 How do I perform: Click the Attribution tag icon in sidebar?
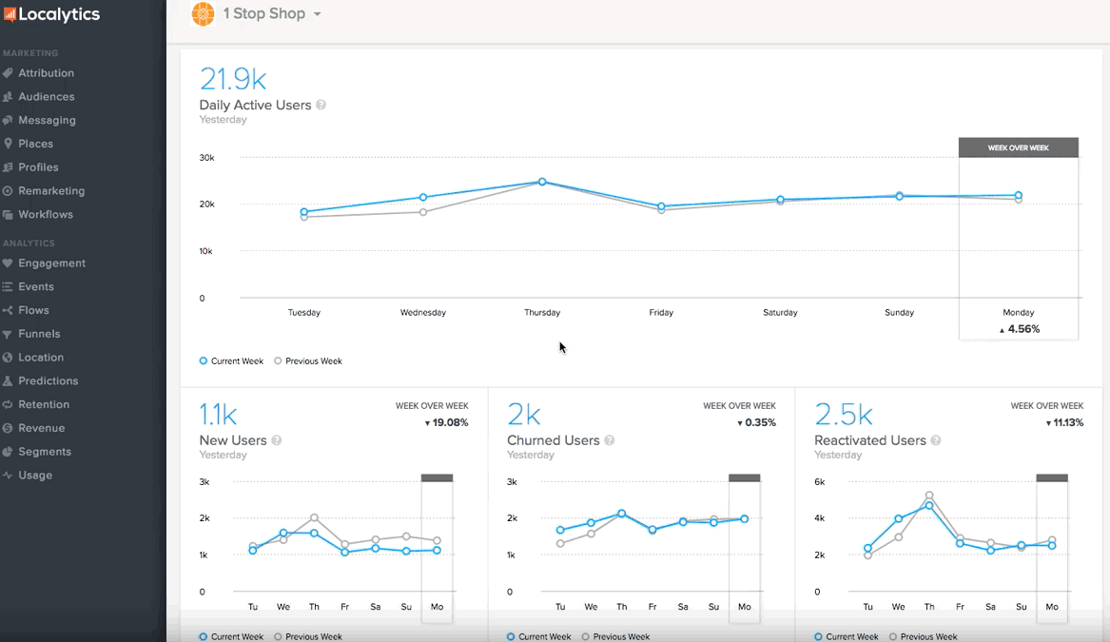point(8,73)
